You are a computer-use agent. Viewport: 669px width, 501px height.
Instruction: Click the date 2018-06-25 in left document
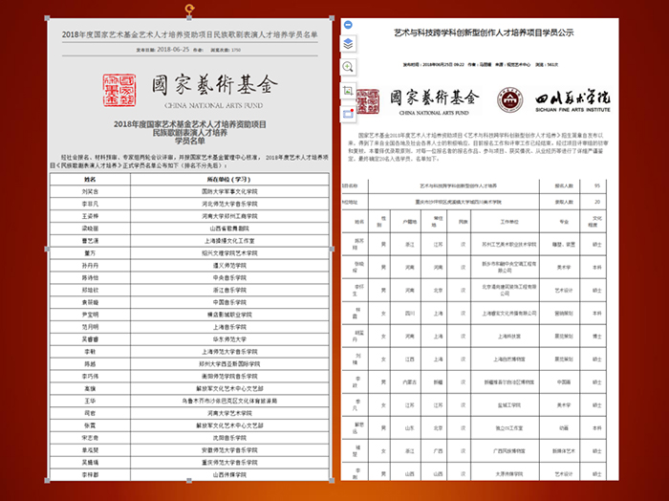[164, 47]
